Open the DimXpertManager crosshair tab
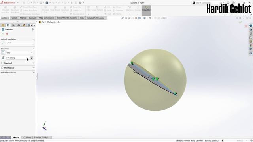Screen dimensions: 253x142 point(19,25)
